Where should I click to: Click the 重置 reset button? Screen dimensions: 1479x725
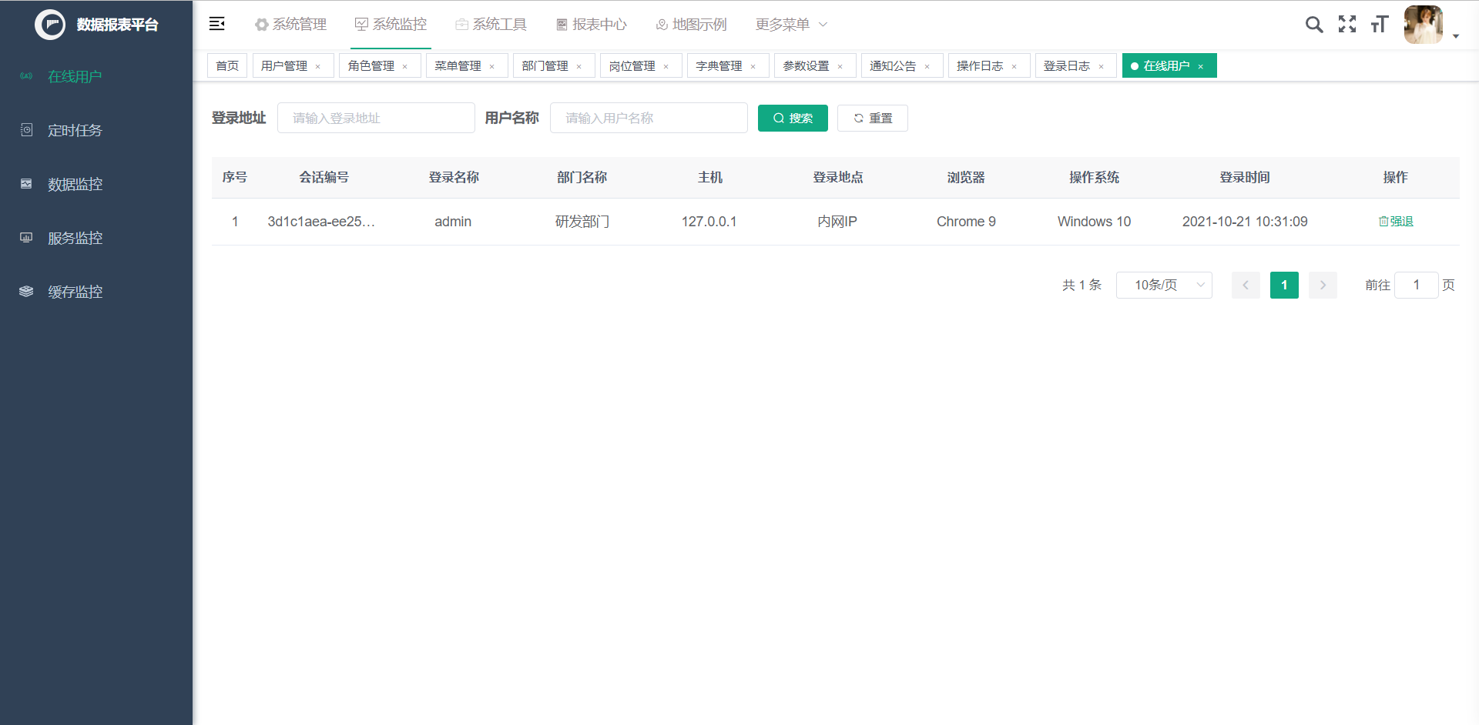872,118
